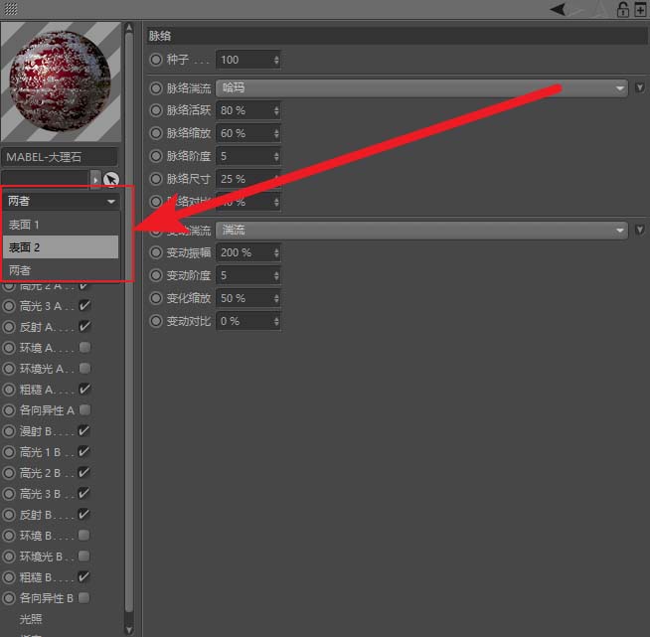The image size is (650, 637).
Task: Click the animation dot beside 脉络阶度
Action: (x=156, y=156)
